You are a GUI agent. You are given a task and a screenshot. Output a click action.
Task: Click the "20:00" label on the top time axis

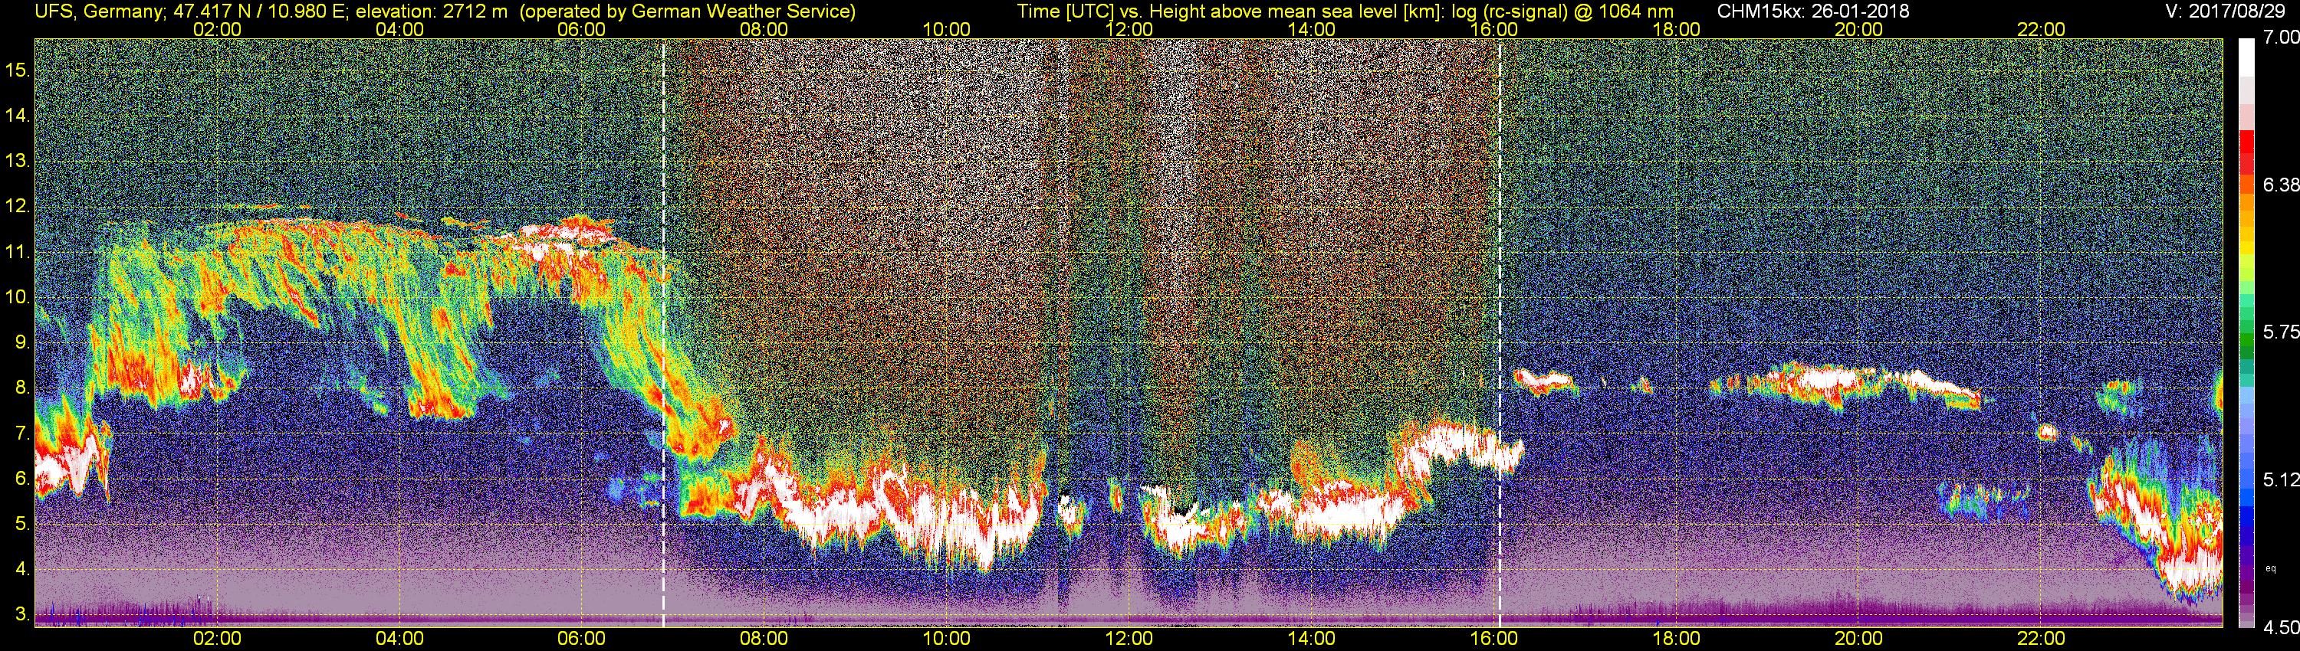tap(1859, 29)
